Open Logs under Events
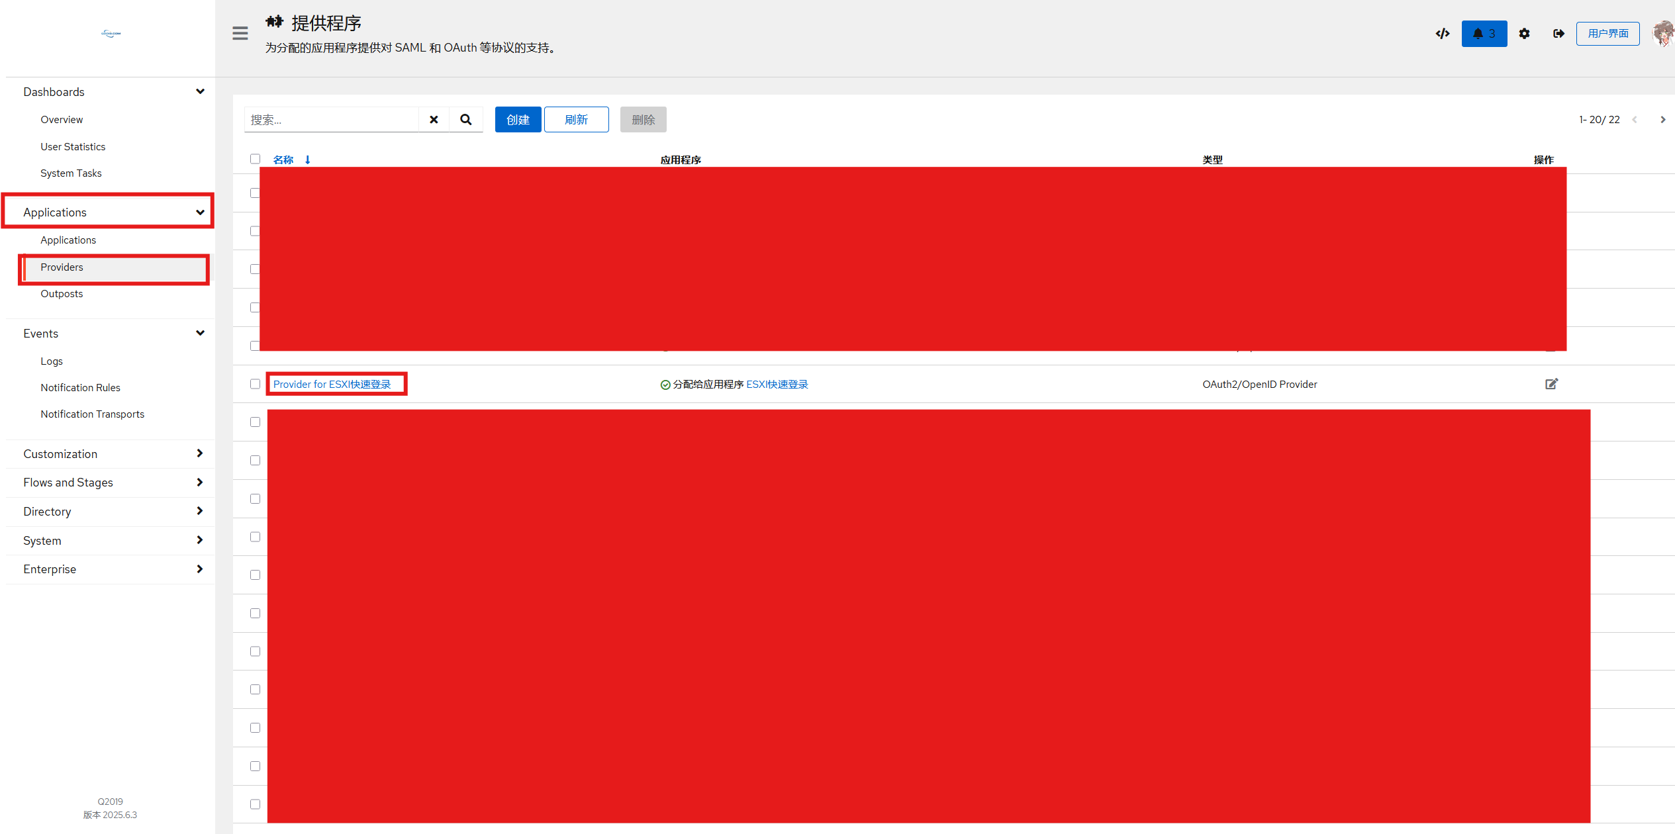The image size is (1675, 834). [x=52, y=361]
